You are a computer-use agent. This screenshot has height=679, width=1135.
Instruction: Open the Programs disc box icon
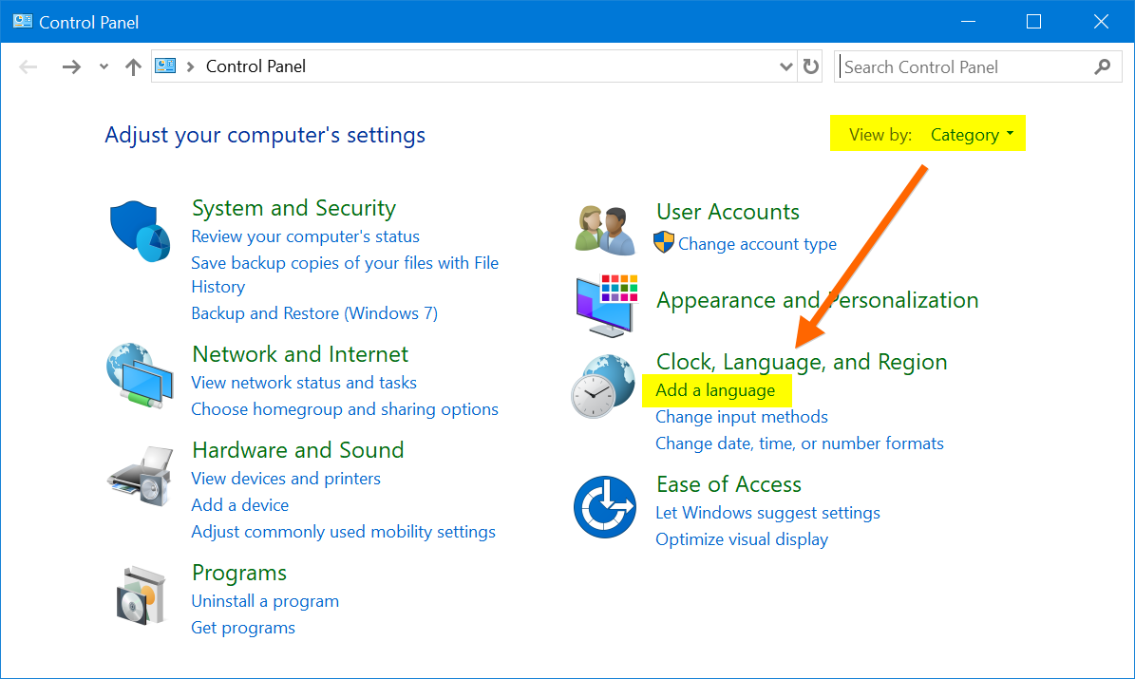coord(140,598)
